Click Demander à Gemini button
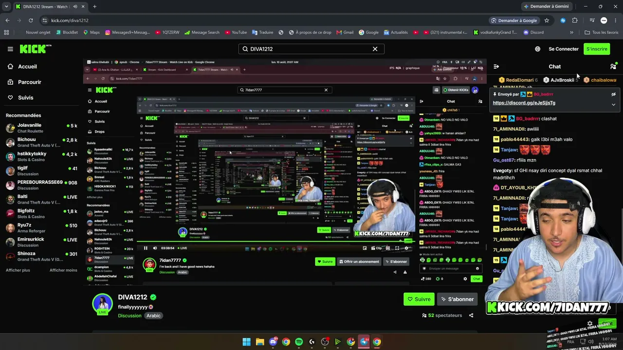The image size is (623, 350). pos(546,6)
